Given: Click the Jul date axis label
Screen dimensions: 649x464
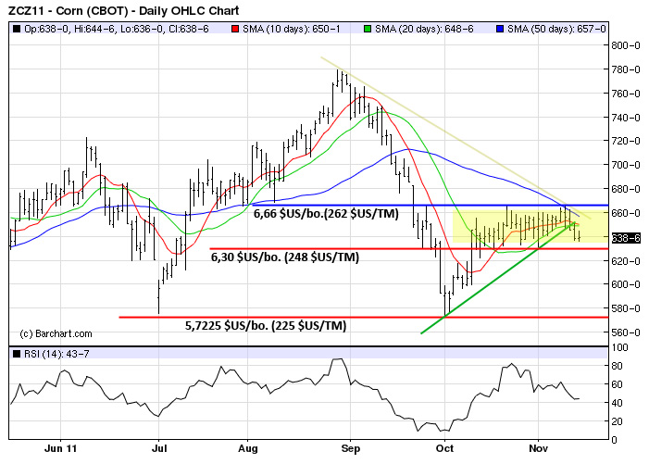Looking at the screenshot, I should point(159,448).
